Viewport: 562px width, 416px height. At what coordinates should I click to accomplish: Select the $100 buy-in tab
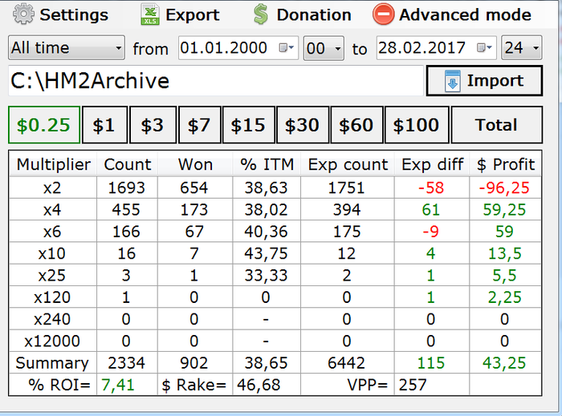coord(417,125)
